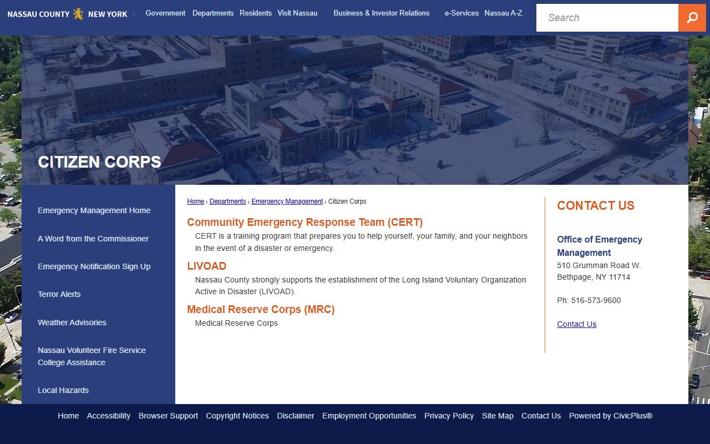The height and width of the screenshot is (444, 710).
Task: Open Browser Support in footer
Action: (x=168, y=416)
